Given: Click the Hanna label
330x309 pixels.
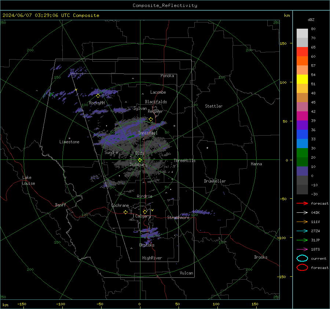Looking at the screenshot, I should click(256, 164).
